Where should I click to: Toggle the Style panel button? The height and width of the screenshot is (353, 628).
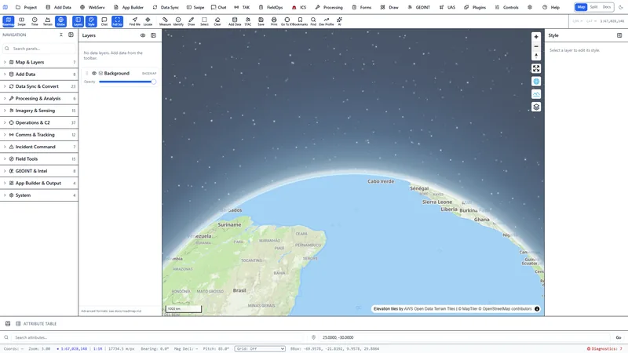point(91,21)
